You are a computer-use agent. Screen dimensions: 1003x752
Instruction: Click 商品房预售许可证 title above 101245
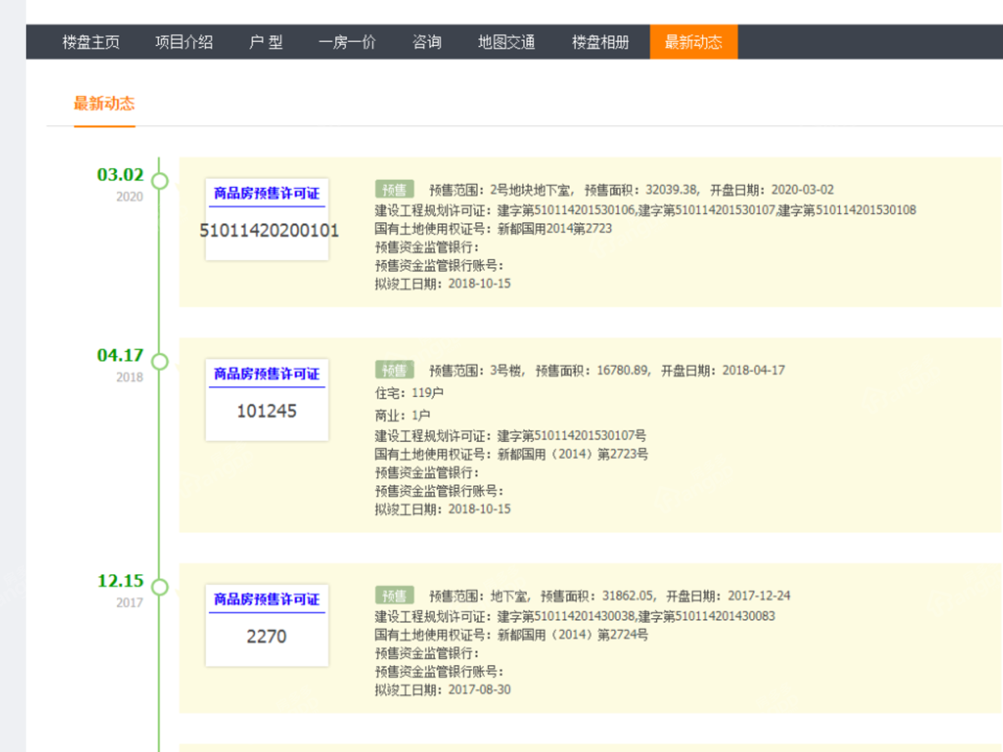(x=267, y=373)
